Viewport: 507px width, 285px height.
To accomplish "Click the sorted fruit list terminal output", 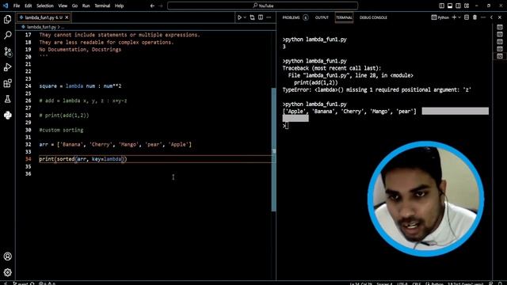I will click(x=349, y=112).
